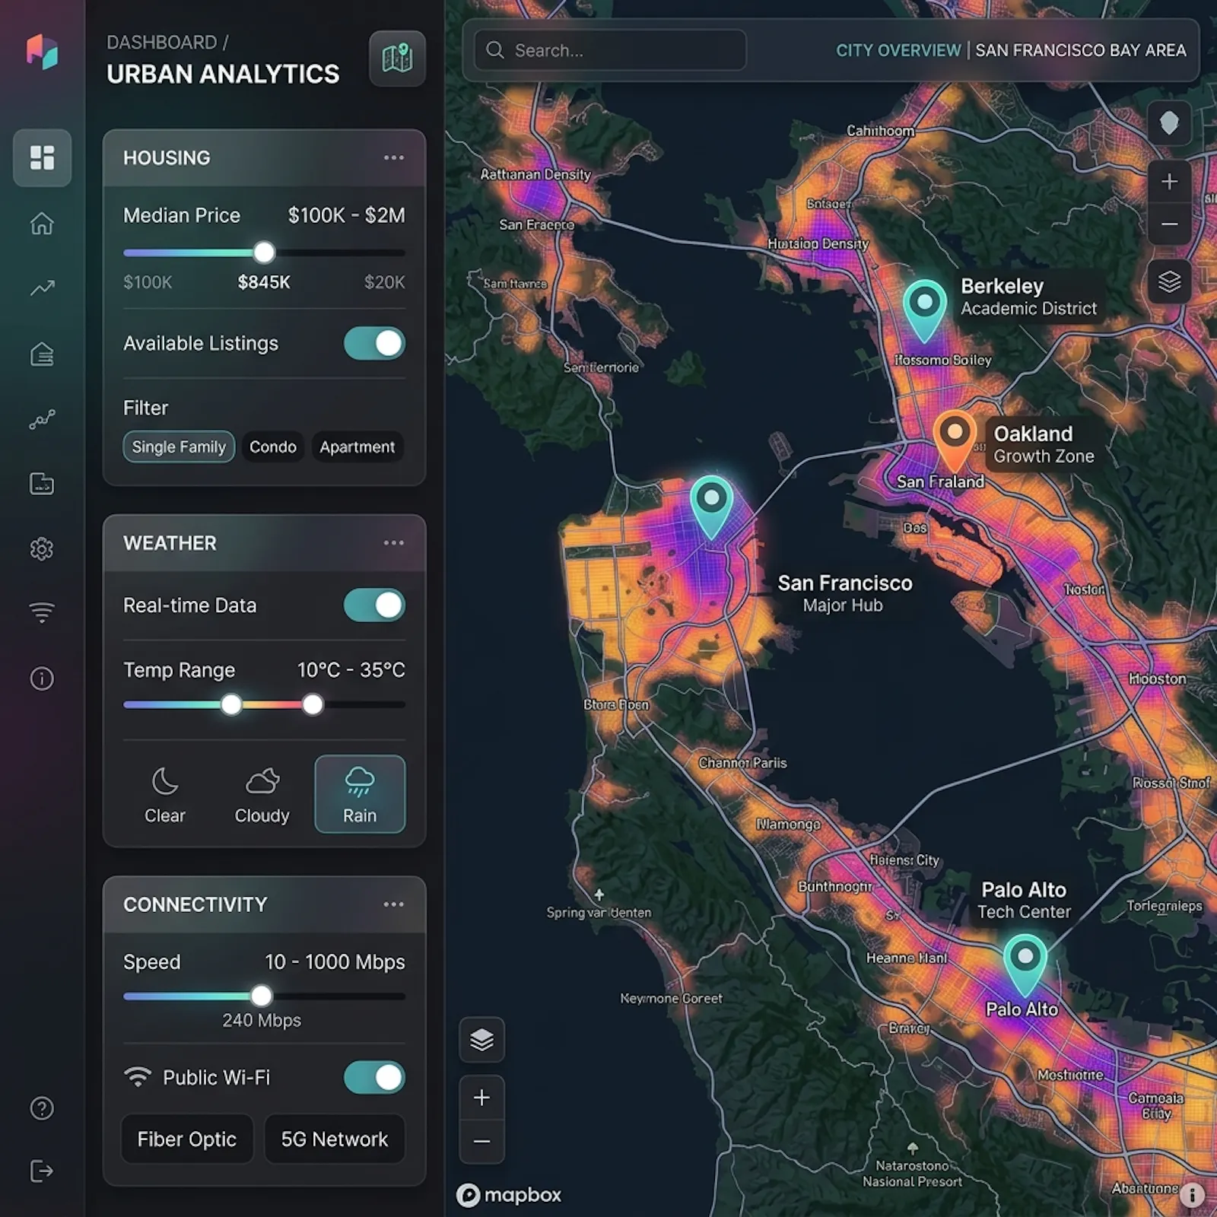The height and width of the screenshot is (1217, 1217).
Task: Open the info circle icon in sidebar
Action: tap(42, 678)
